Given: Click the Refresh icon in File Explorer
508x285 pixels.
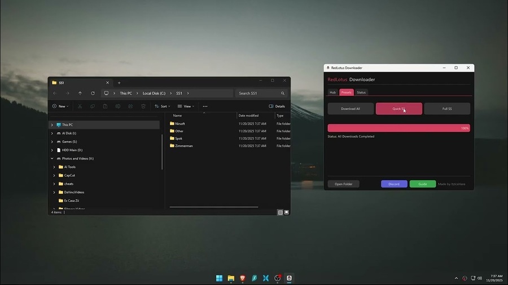Looking at the screenshot, I should 93,93.
